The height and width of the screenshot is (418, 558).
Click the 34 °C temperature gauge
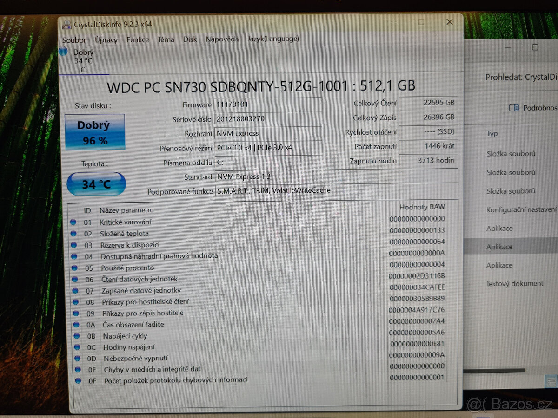point(96,184)
